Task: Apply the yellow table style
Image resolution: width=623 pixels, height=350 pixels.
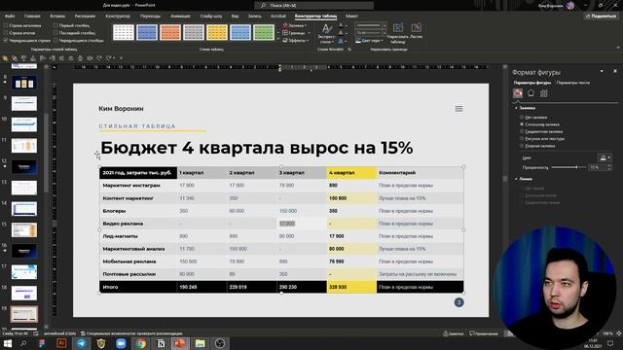Action: click(x=217, y=32)
